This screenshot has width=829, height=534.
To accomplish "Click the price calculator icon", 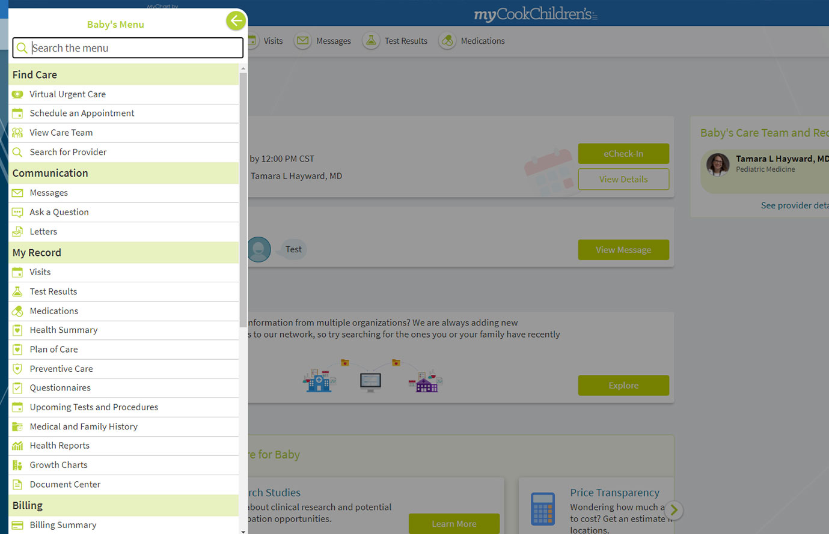I will click(x=542, y=509).
